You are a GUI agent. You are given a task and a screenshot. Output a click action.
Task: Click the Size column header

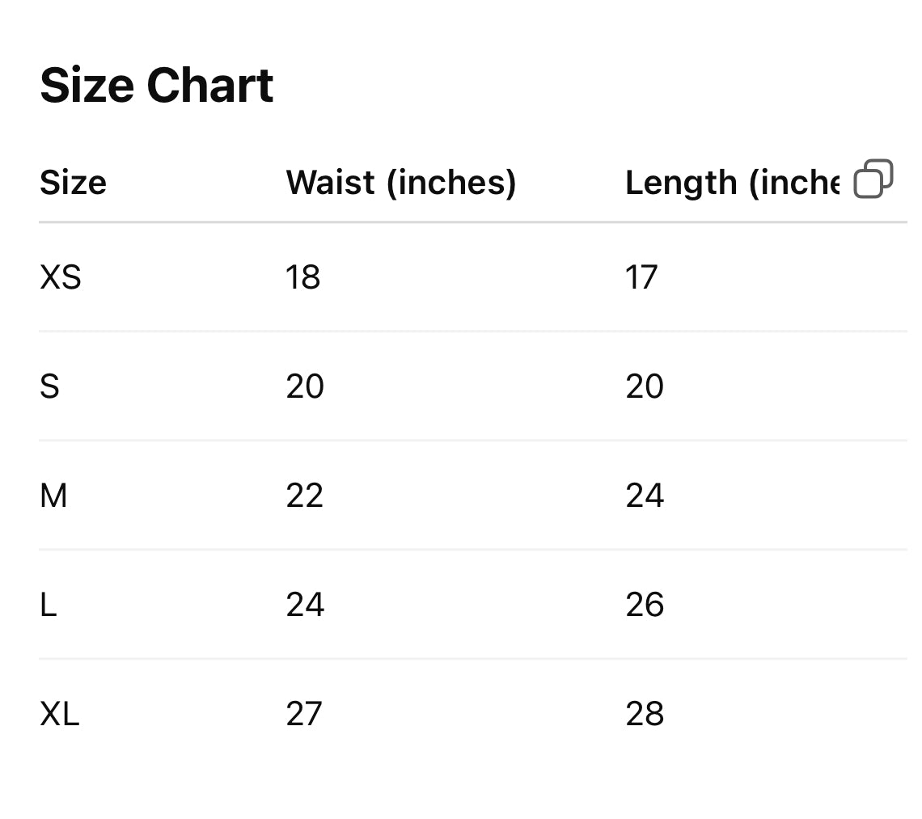(73, 182)
